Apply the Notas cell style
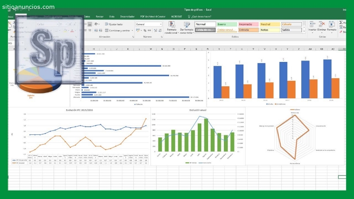 [x=270, y=30]
